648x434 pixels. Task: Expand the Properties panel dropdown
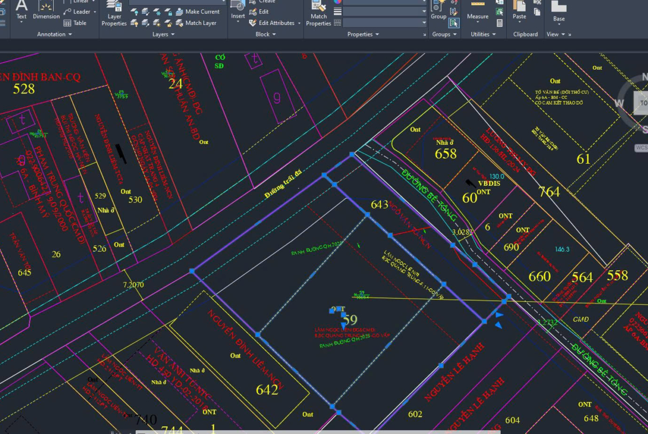pyautogui.click(x=363, y=34)
